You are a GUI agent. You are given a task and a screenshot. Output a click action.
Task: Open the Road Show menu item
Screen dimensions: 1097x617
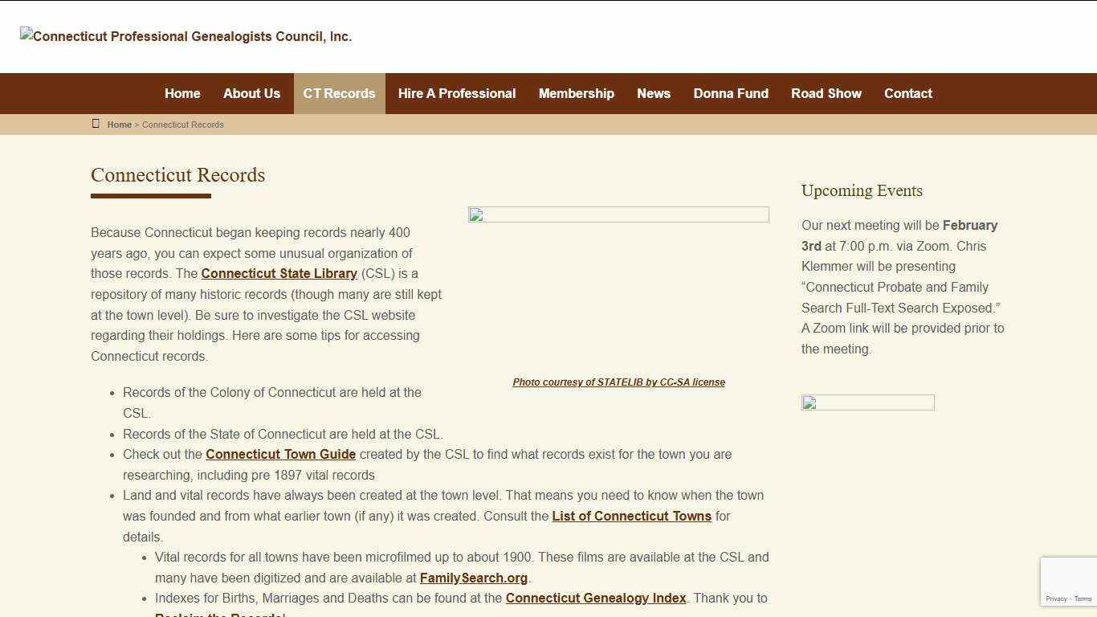click(x=826, y=93)
